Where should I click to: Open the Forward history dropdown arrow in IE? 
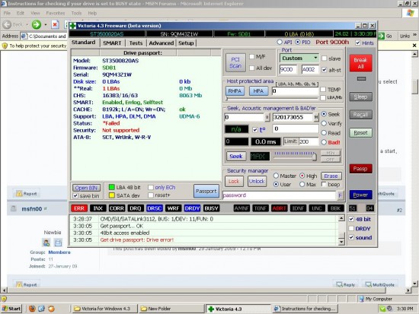[46, 25]
